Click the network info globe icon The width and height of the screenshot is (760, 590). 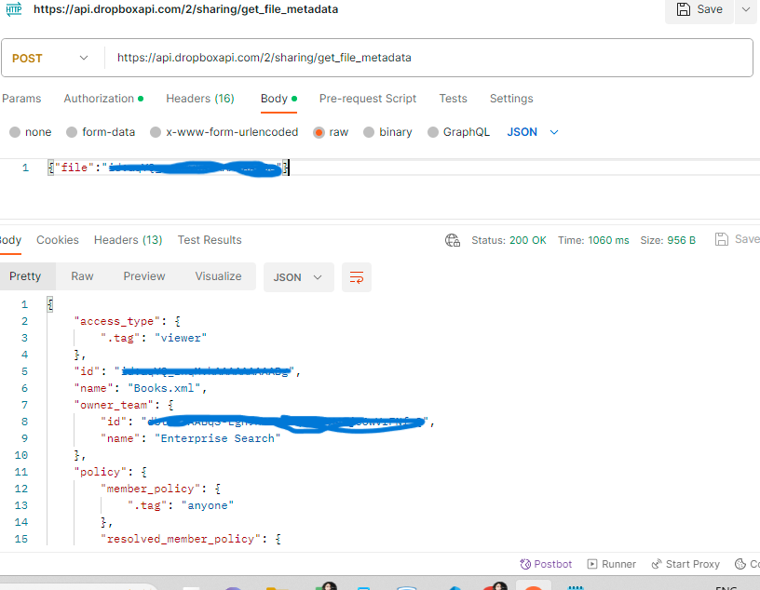coord(453,240)
